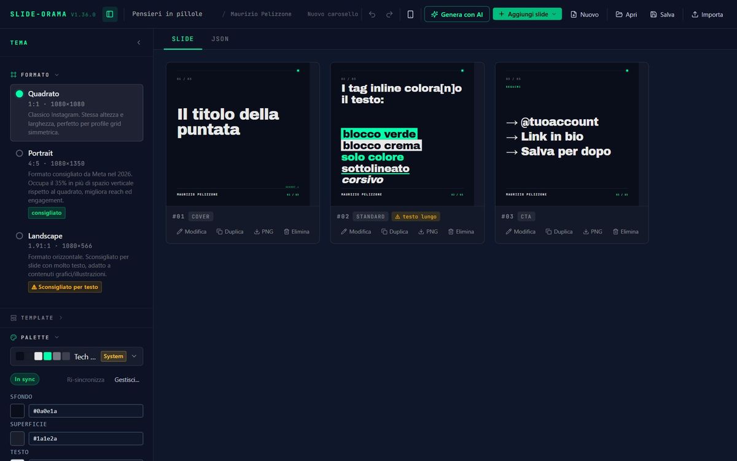737x461 pixels.
Task: Click Genera con AI button
Action: (x=457, y=14)
